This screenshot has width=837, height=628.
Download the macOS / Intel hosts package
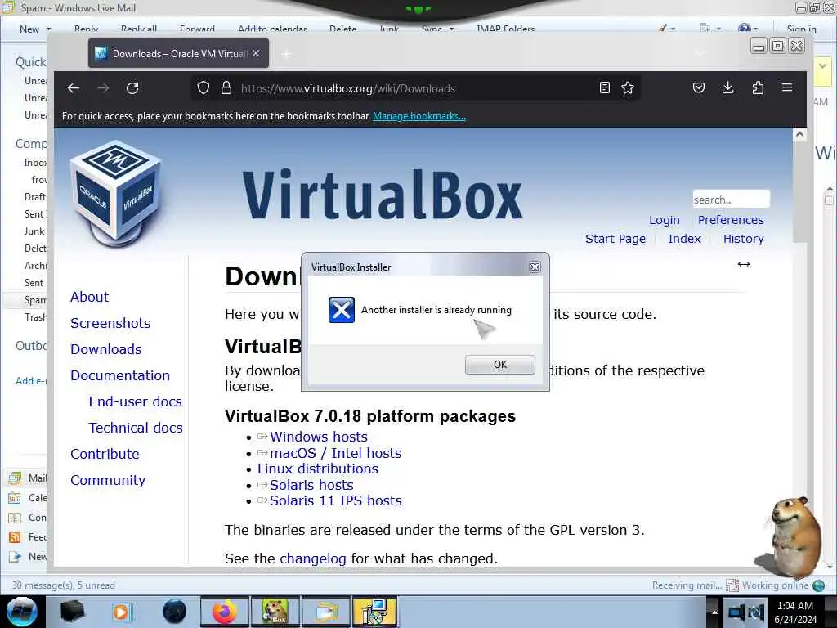click(x=335, y=453)
